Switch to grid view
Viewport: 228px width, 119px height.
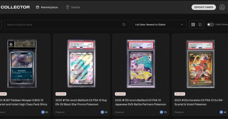pyautogui.click(x=193, y=25)
